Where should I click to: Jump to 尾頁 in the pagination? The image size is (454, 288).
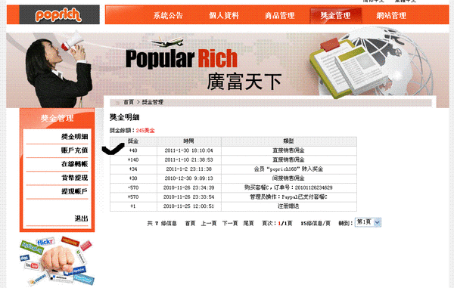248,223
